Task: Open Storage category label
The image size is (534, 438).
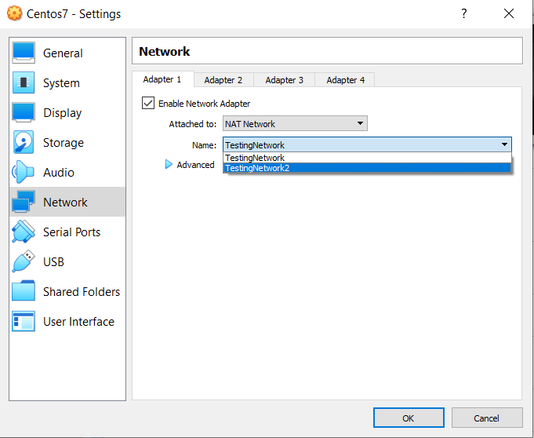Action: [64, 143]
